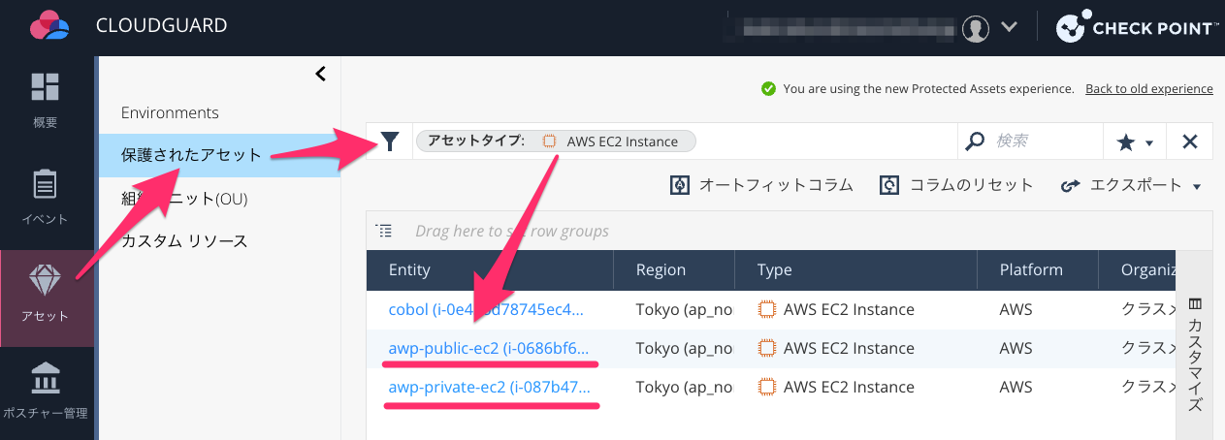Click AWS cell in the cobol row
This screenshot has width=1225, height=440.
1015,310
